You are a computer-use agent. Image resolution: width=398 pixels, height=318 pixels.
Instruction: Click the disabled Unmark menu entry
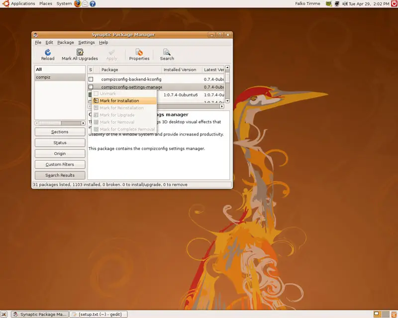tap(124, 93)
